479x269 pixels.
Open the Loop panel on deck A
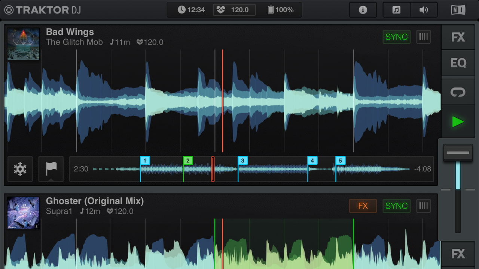pyautogui.click(x=458, y=92)
